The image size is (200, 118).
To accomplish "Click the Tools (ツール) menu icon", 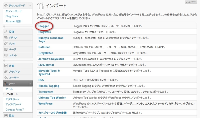I will tap(6, 84).
